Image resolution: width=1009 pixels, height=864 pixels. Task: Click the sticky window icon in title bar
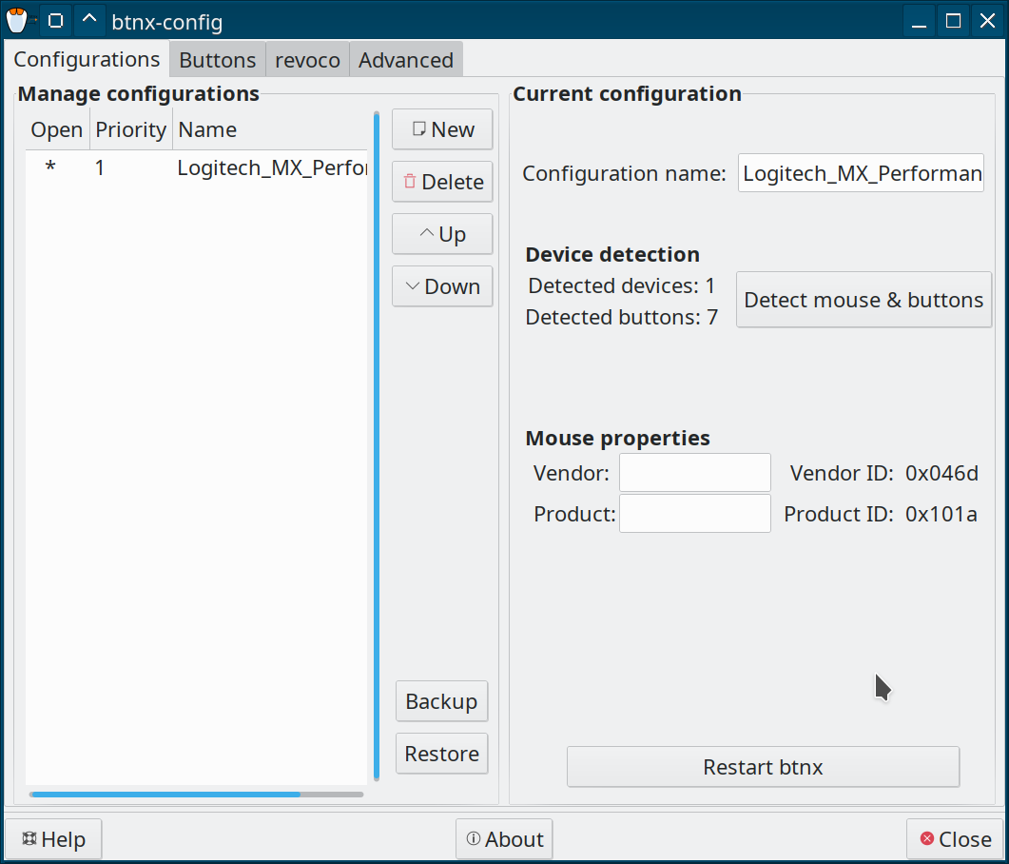point(56,21)
